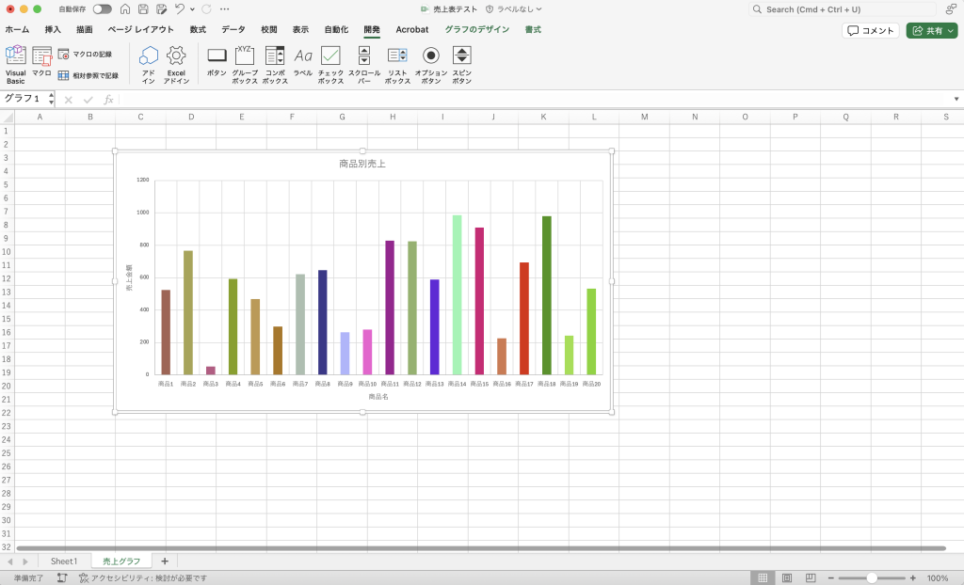Open the 共有 button dropdown
964x585 pixels.
[x=951, y=30]
